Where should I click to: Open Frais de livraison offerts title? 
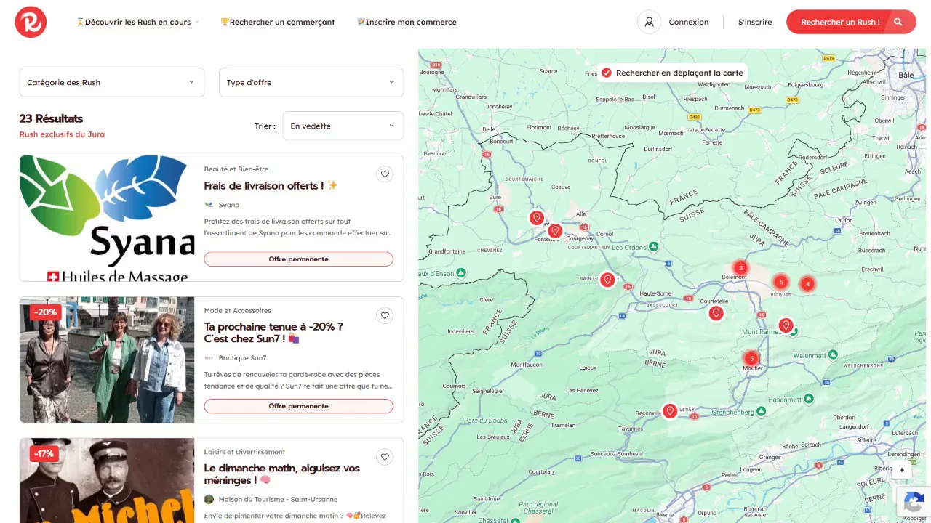tap(271, 186)
